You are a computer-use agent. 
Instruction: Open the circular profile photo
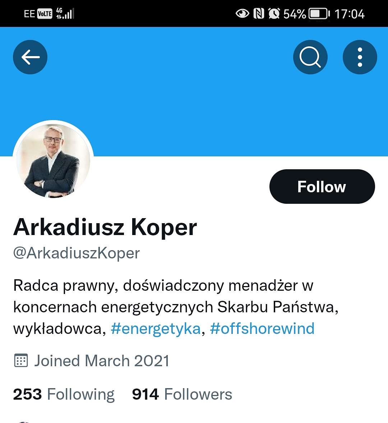(53, 161)
